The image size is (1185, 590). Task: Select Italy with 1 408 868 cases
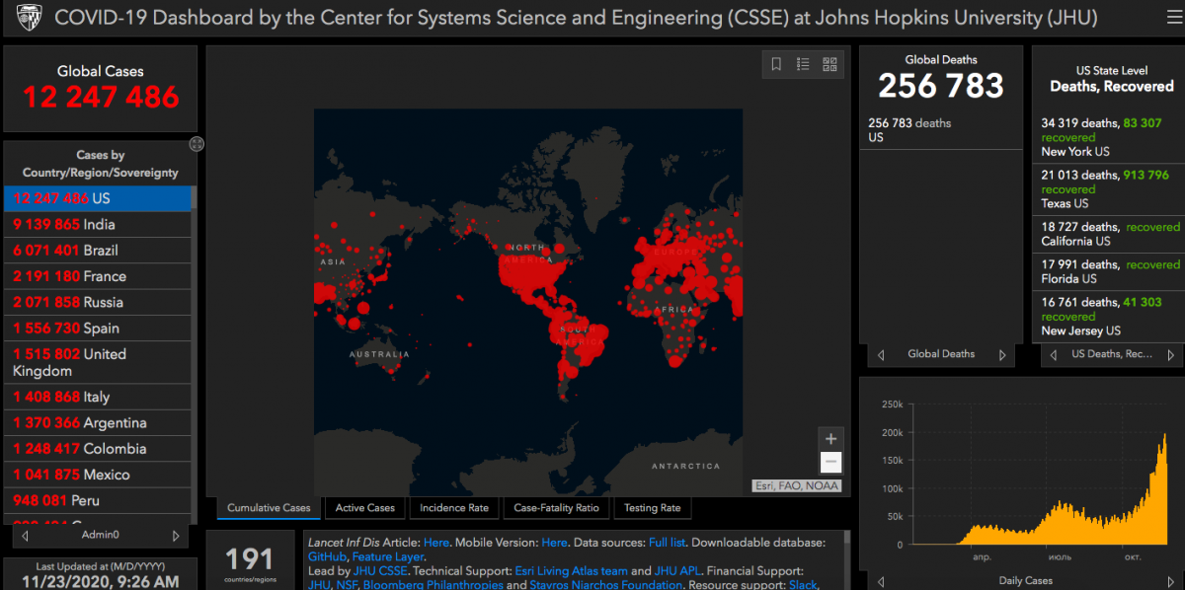(97, 397)
